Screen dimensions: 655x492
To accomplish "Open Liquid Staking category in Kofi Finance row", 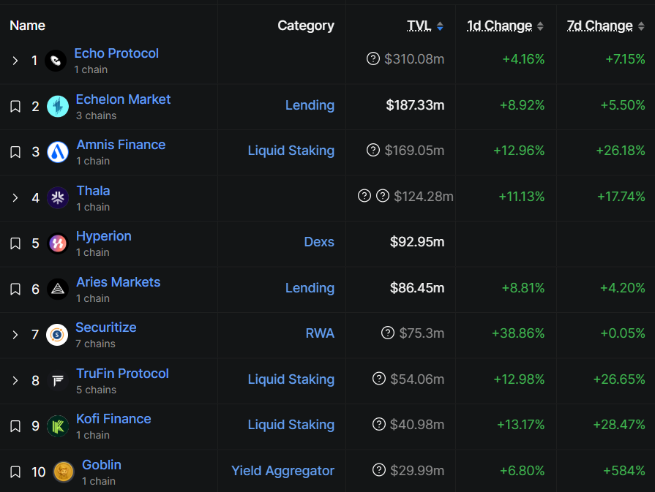I will pyautogui.click(x=291, y=425).
